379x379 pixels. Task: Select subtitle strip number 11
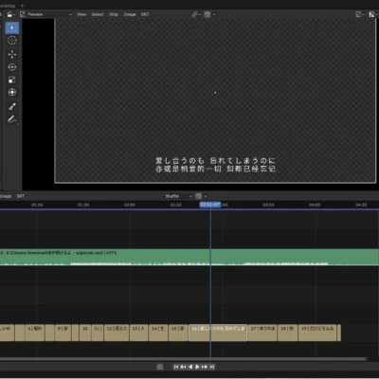(x=98, y=333)
